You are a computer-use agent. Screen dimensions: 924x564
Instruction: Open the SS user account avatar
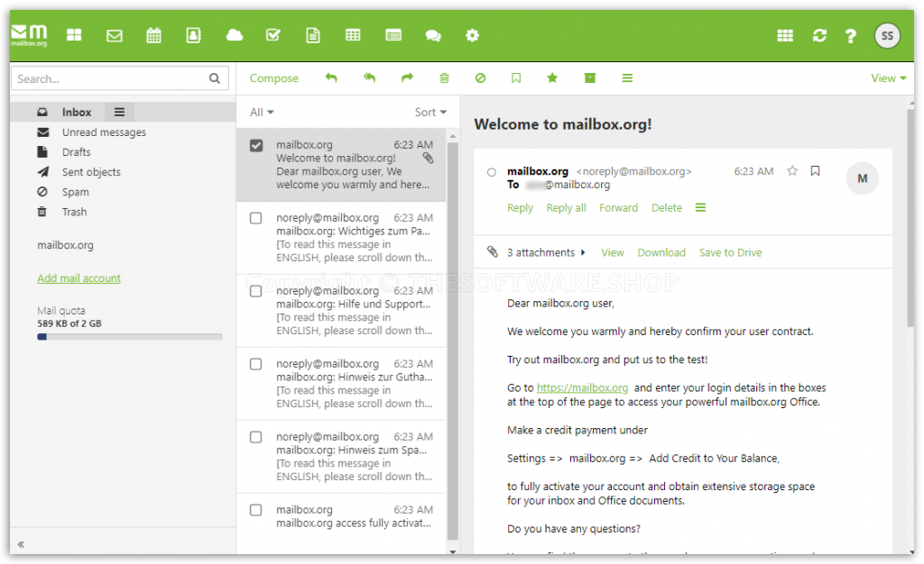click(x=887, y=36)
